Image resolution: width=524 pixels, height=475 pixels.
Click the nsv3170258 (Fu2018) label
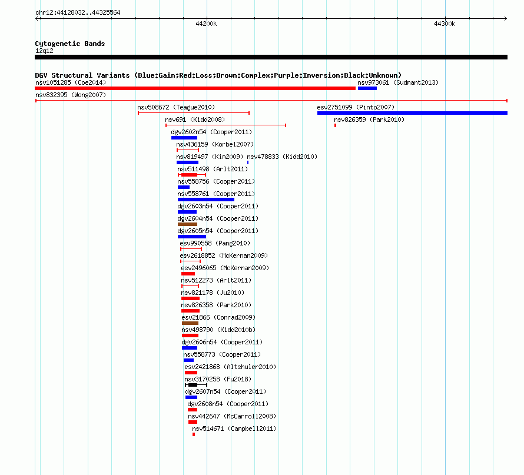[x=218, y=379]
